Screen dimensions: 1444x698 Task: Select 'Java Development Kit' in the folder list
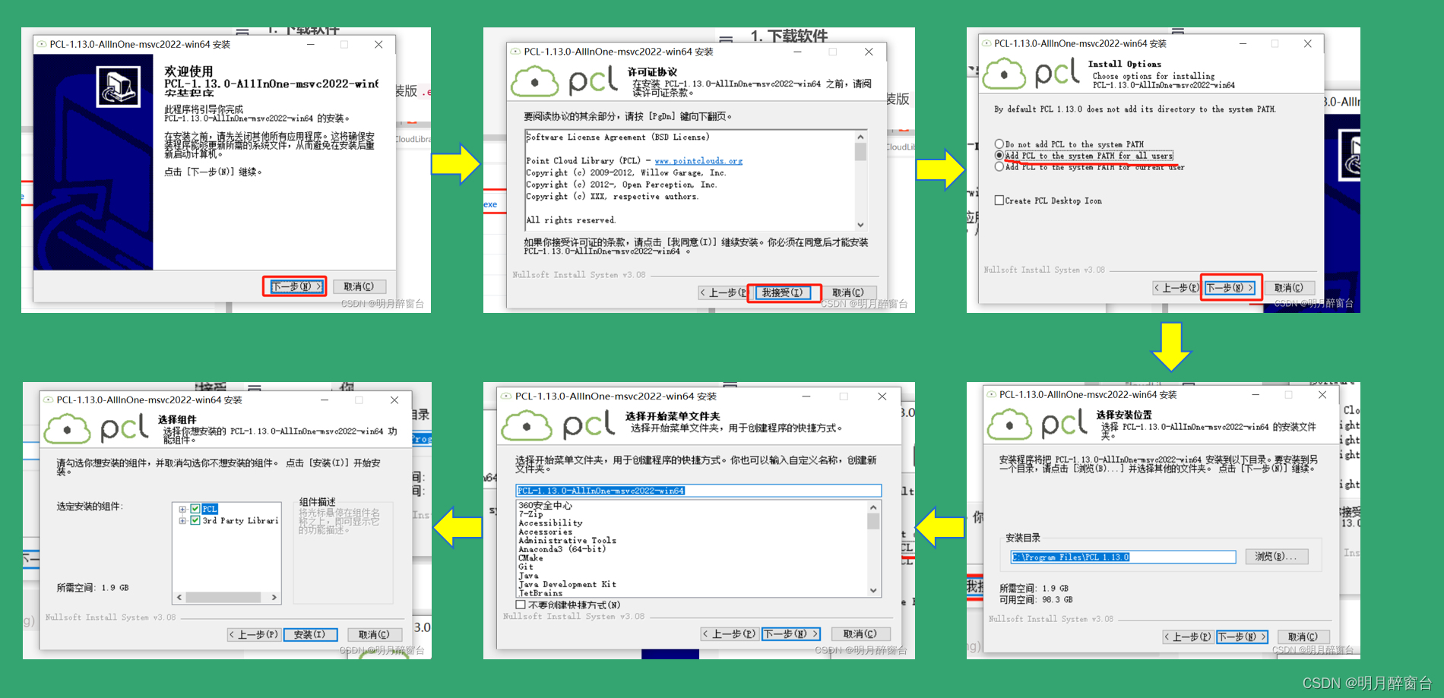[567, 584]
